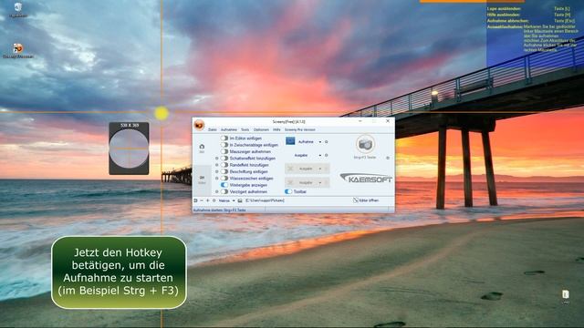Open the gear settings for Verzögert aufnehmen
Screen dimensions: 584x328
point(217,192)
